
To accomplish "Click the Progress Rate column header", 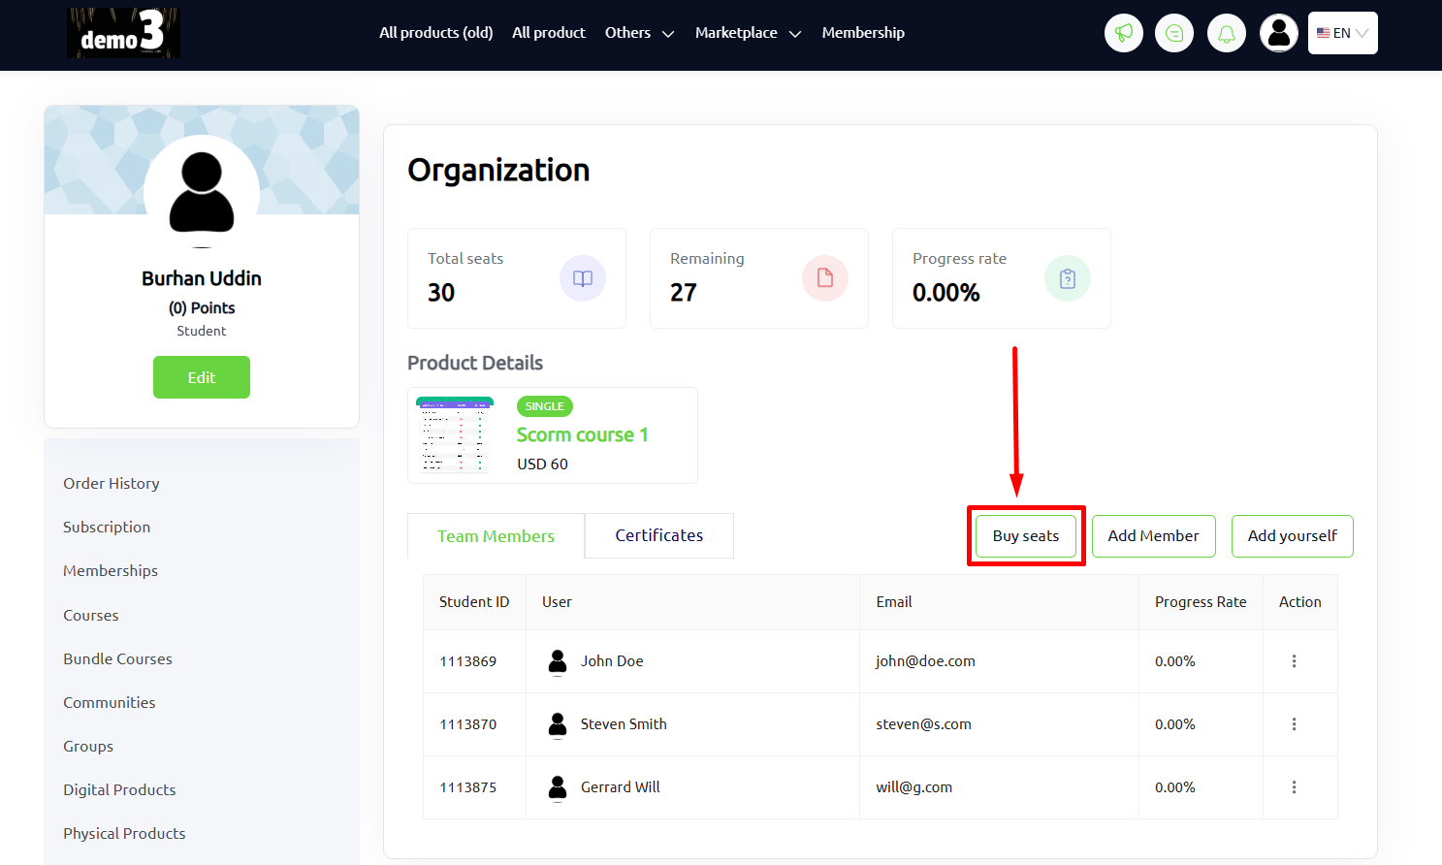I will (1201, 602).
